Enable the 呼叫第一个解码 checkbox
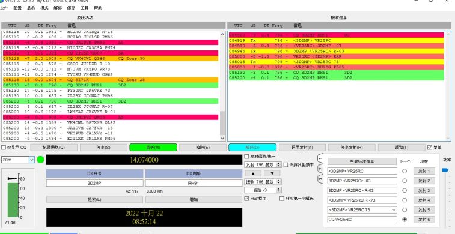This screenshot has height=234, width=455. click(281, 199)
